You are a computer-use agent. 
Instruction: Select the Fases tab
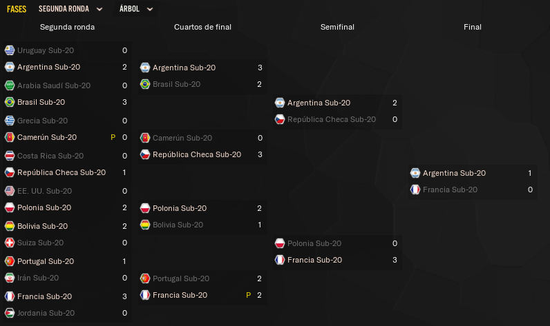pyautogui.click(x=17, y=9)
